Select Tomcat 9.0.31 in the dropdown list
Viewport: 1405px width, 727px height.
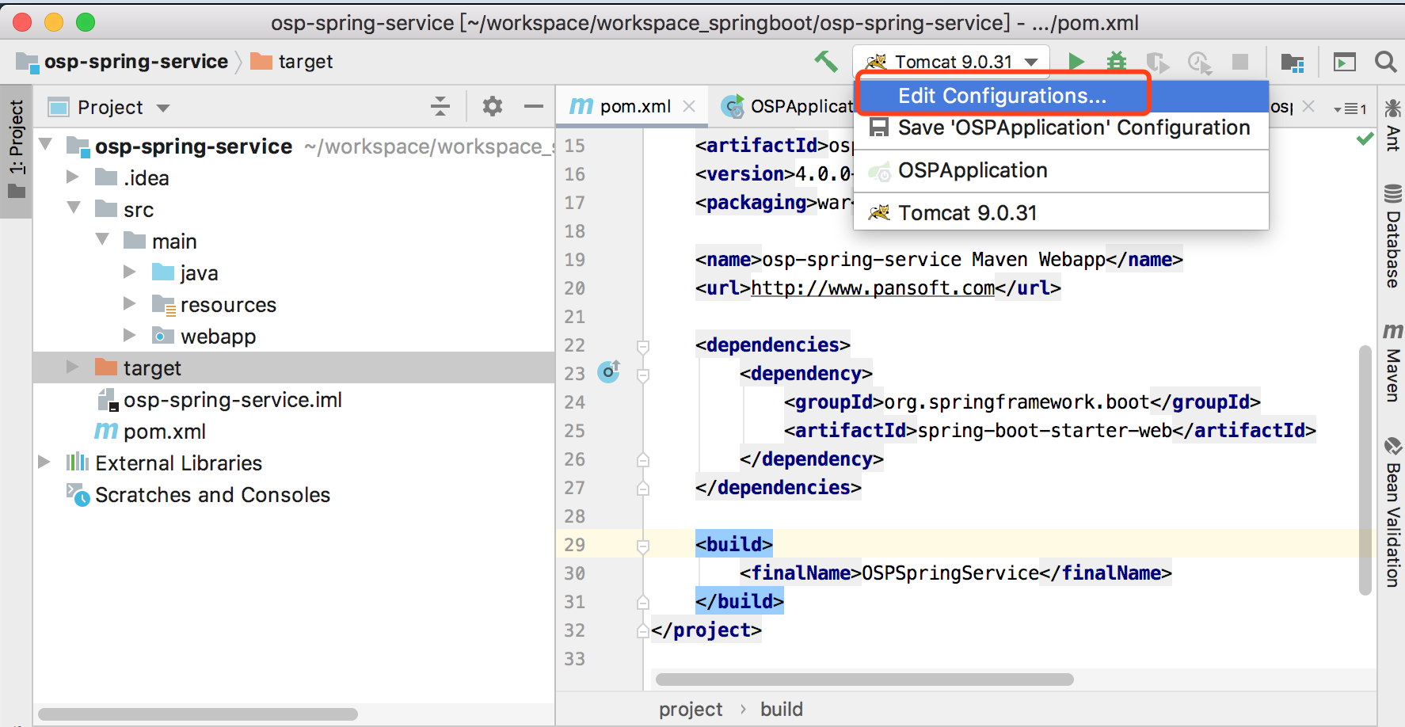(1062, 213)
